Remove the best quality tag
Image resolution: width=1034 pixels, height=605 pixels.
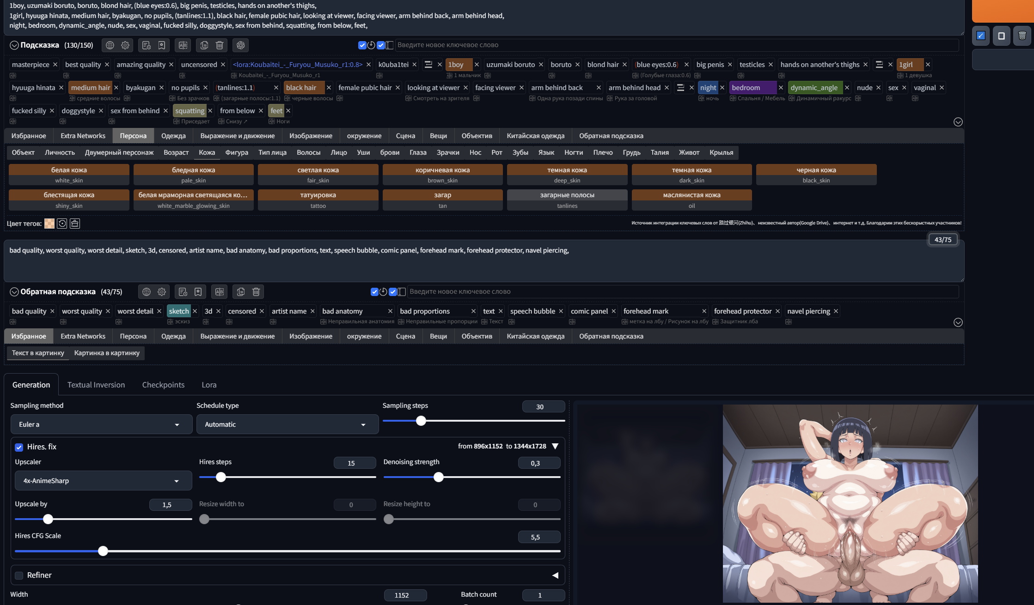[x=107, y=65]
